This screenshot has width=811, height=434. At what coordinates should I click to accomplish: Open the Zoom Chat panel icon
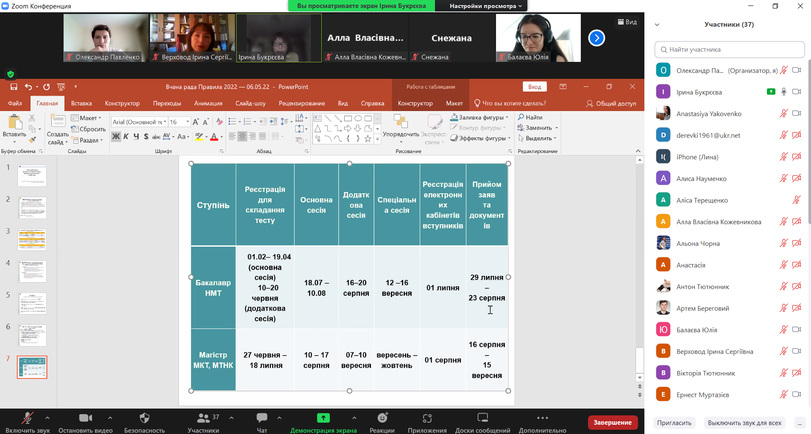[262, 418]
